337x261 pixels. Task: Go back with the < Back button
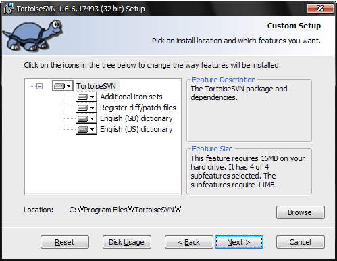188,242
